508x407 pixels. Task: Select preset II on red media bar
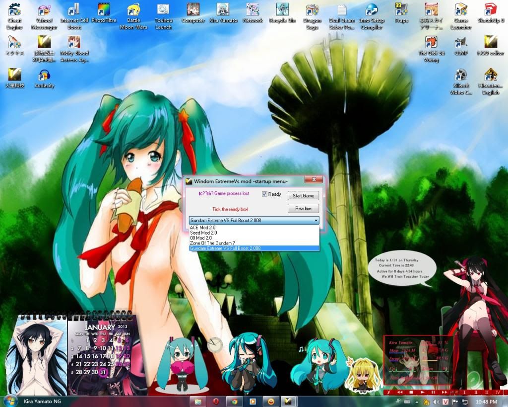[476, 392]
